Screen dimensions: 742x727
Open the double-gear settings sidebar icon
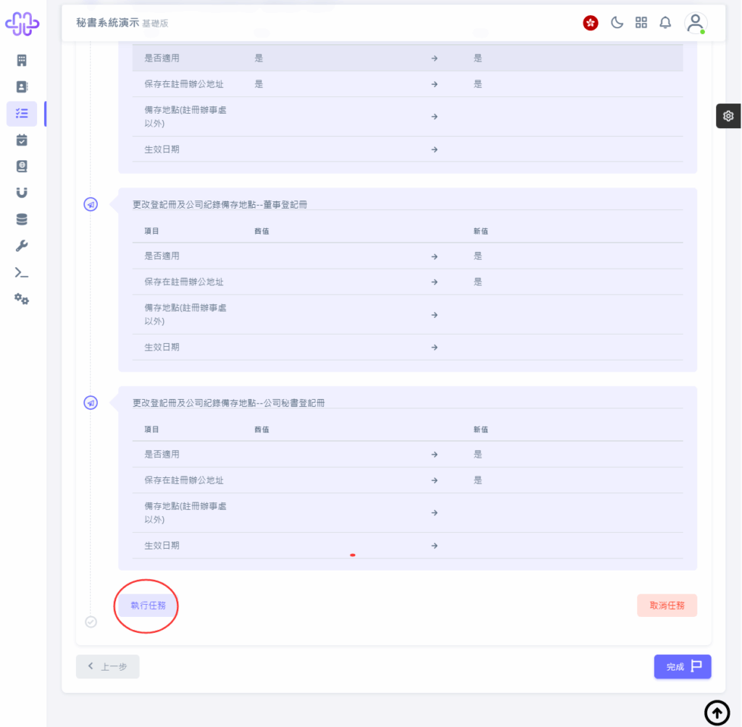[22, 299]
